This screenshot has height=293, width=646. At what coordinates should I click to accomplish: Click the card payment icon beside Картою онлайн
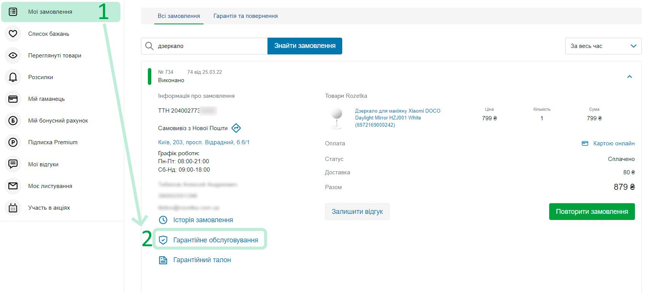click(585, 143)
